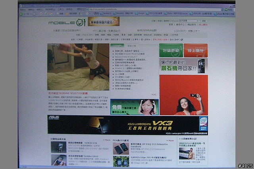
Task: Click the GARMIN Edge 705 thumbnail image
Action: [x=121, y=161]
